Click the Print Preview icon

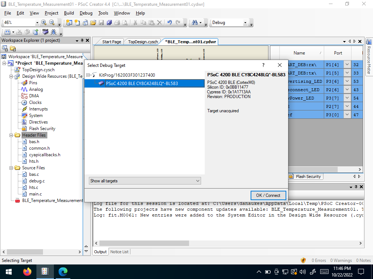(125, 23)
